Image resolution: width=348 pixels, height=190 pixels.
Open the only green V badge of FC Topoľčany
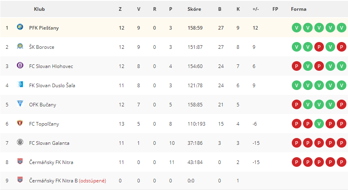click(x=319, y=124)
